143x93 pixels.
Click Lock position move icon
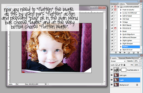coord(122,65)
